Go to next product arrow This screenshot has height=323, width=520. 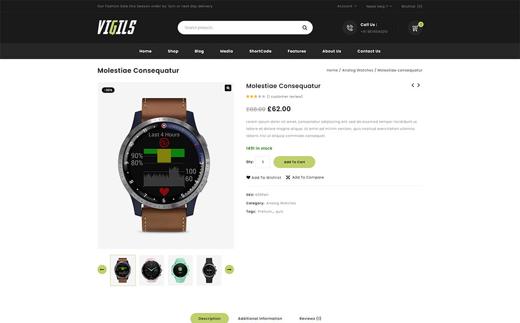(419, 85)
